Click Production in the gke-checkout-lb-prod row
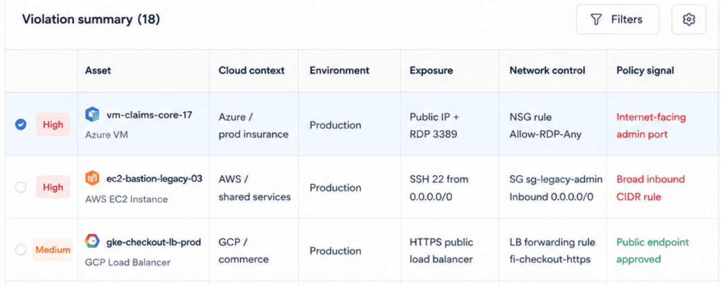The height and width of the screenshot is (285, 721). coord(335,251)
